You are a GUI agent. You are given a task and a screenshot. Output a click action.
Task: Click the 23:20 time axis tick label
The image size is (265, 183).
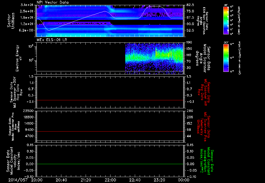click(159, 180)
